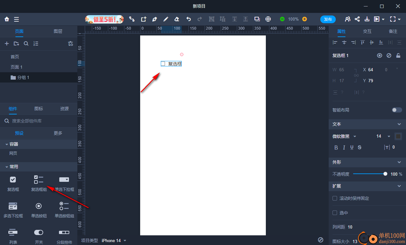Click the target component icon in toolbar
This screenshot has height=245, width=406.
[268, 19]
